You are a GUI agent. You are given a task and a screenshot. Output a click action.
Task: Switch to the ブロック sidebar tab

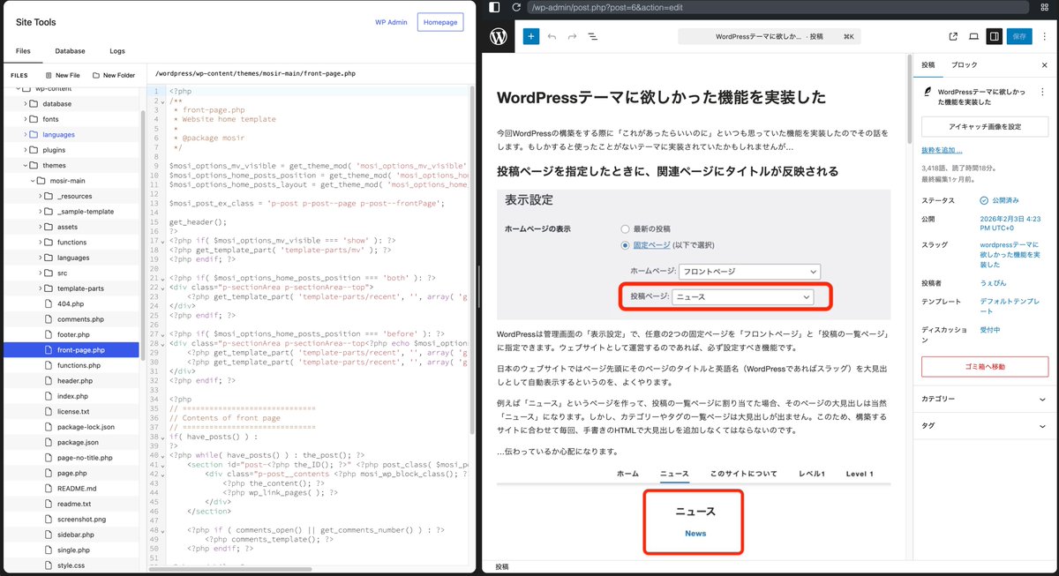[965, 65]
